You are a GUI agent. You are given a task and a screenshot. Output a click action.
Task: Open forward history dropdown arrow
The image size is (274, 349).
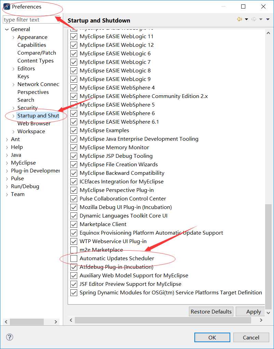coord(261,19)
